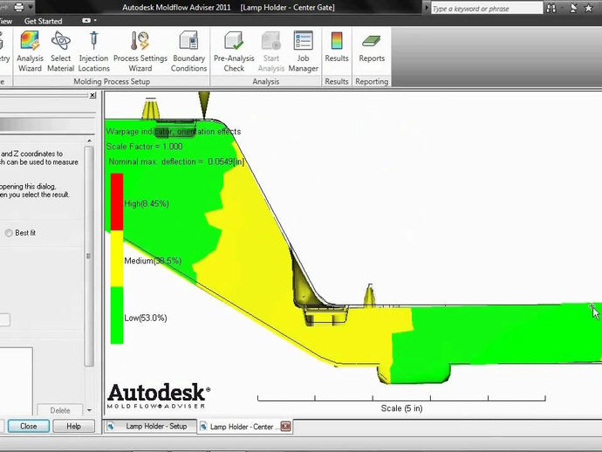The image size is (602, 452).
Task: Click the Analysis ribbon group label
Action: (266, 81)
